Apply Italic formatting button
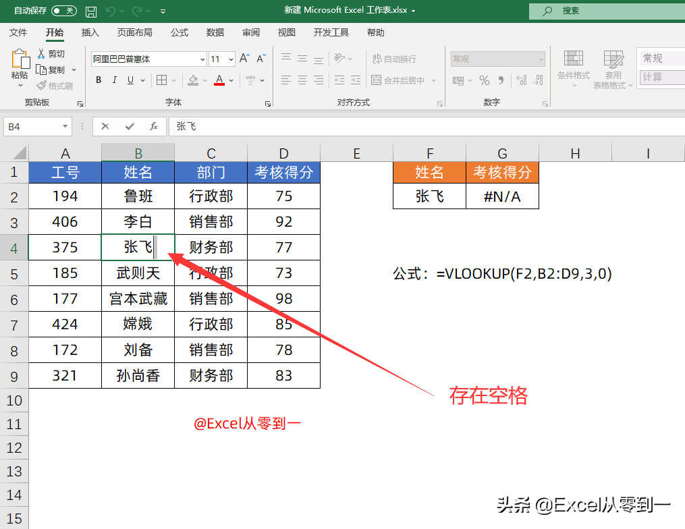This screenshot has width=685, height=529. pos(114,80)
